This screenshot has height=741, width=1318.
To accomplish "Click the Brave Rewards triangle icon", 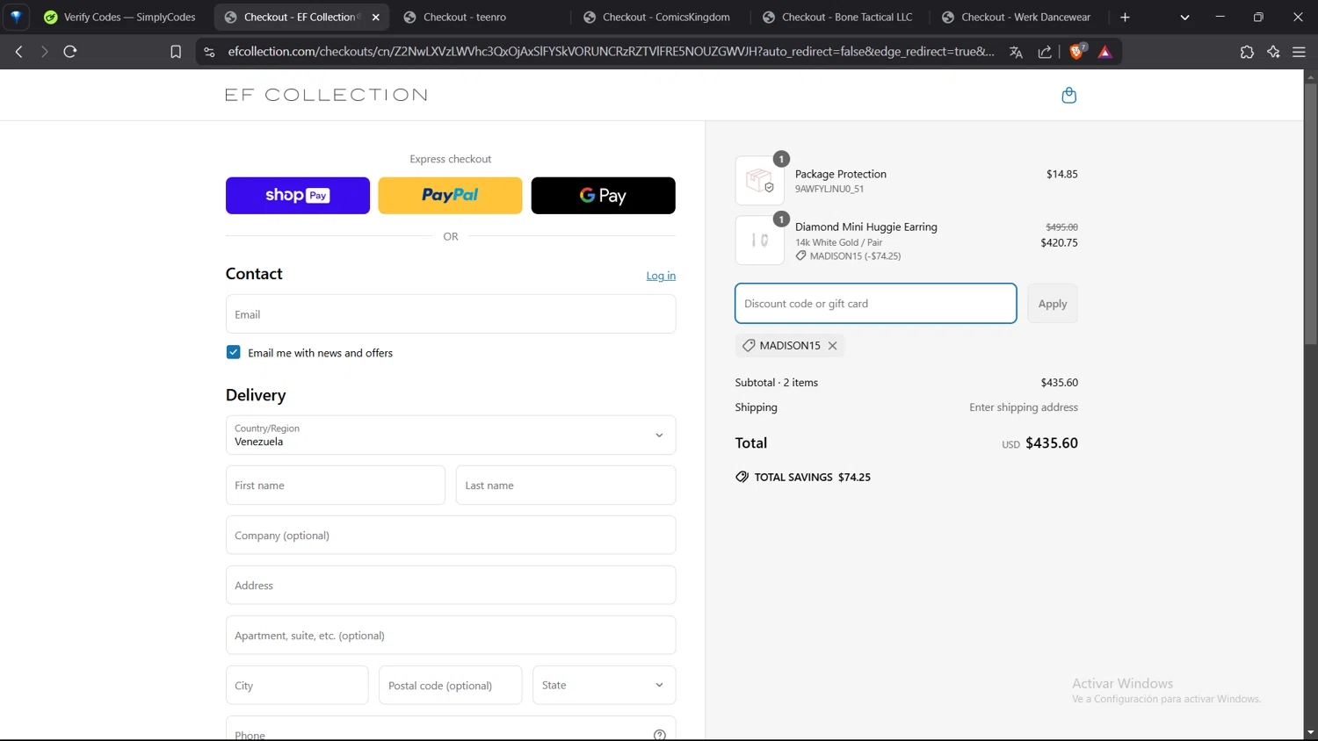I will tap(1105, 52).
